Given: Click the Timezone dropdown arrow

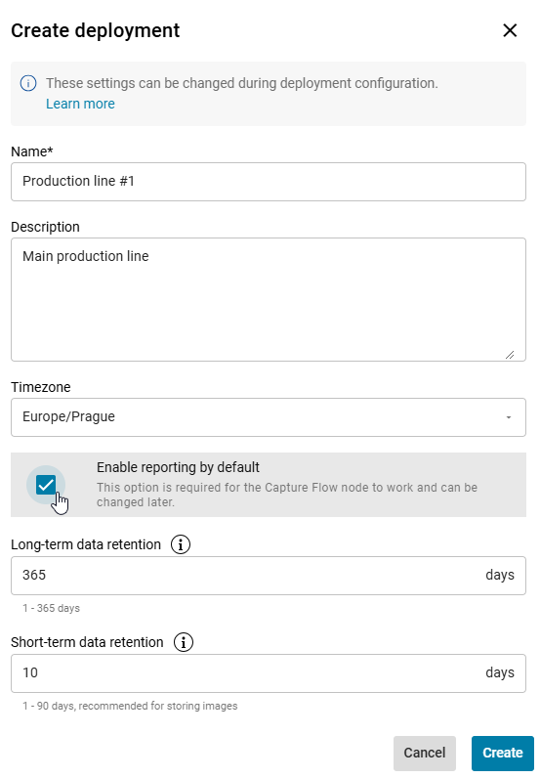Looking at the screenshot, I should [509, 417].
